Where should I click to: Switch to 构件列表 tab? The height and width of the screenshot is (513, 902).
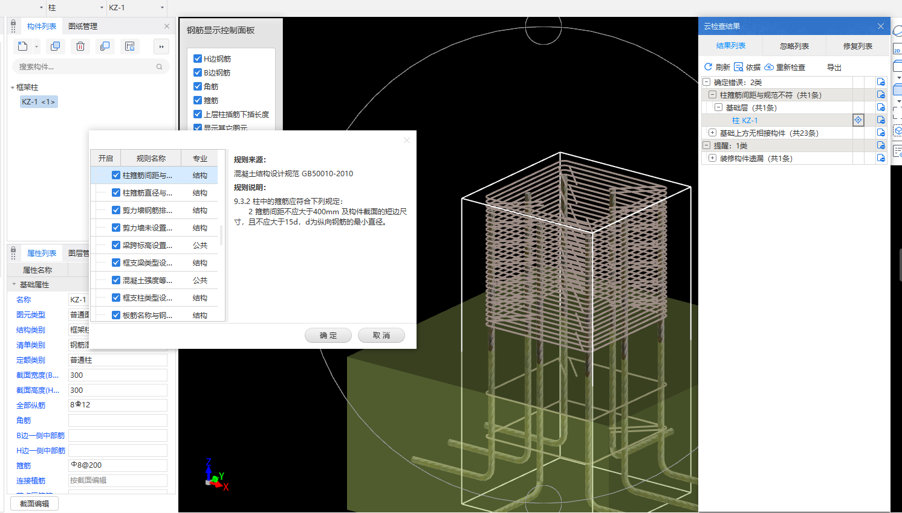click(x=42, y=26)
